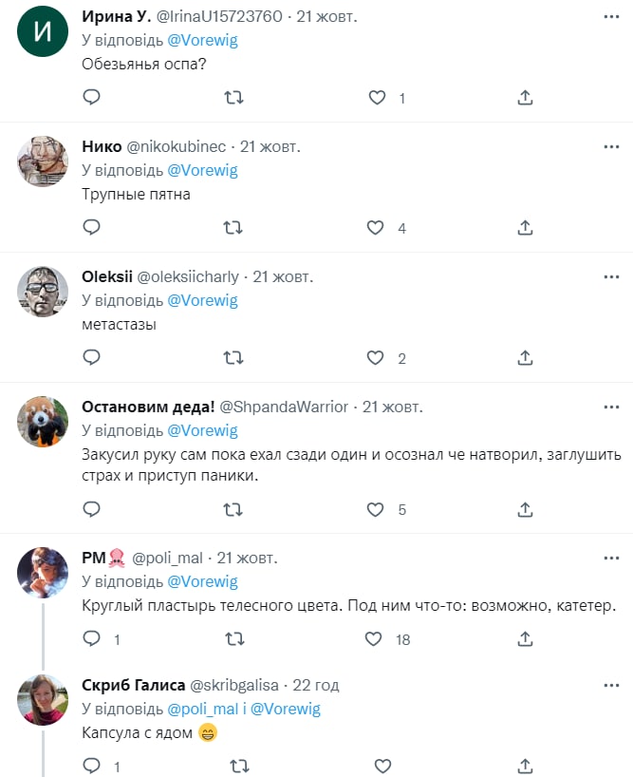Retweet Ирина У.'s 'Обезьянья оспа?' tweet
The image size is (633, 777).
(233, 98)
